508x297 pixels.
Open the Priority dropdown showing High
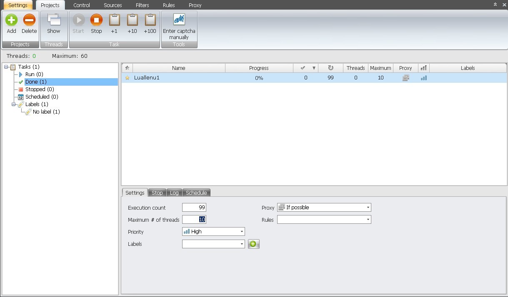click(x=213, y=231)
